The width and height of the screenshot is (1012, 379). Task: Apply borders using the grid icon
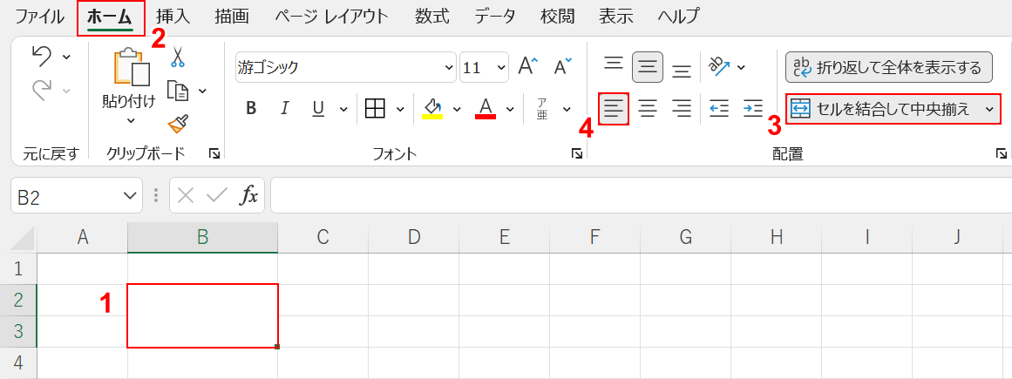[375, 108]
